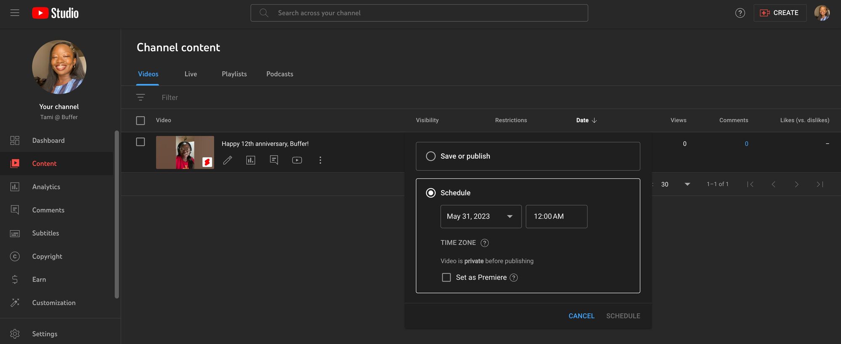The height and width of the screenshot is (344, 841).
Task: Select the Save or publish radio button
Action: 431,156
